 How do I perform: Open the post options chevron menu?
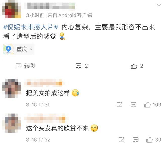159,5
